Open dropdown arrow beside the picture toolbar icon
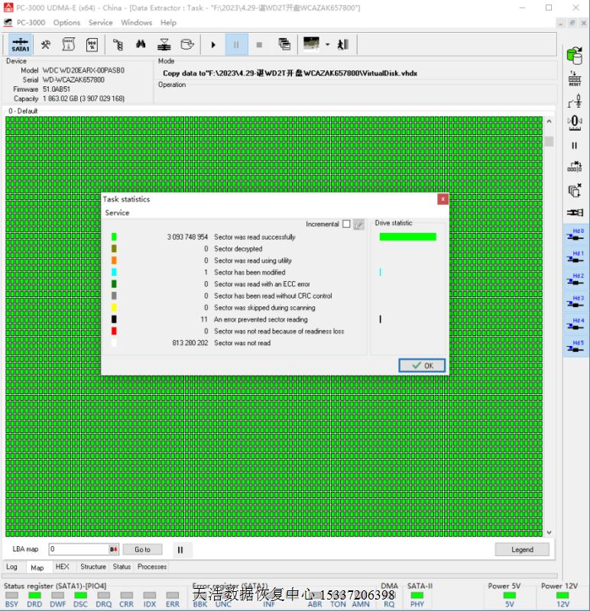Screen dimensions: 590x611 (327, 44)
